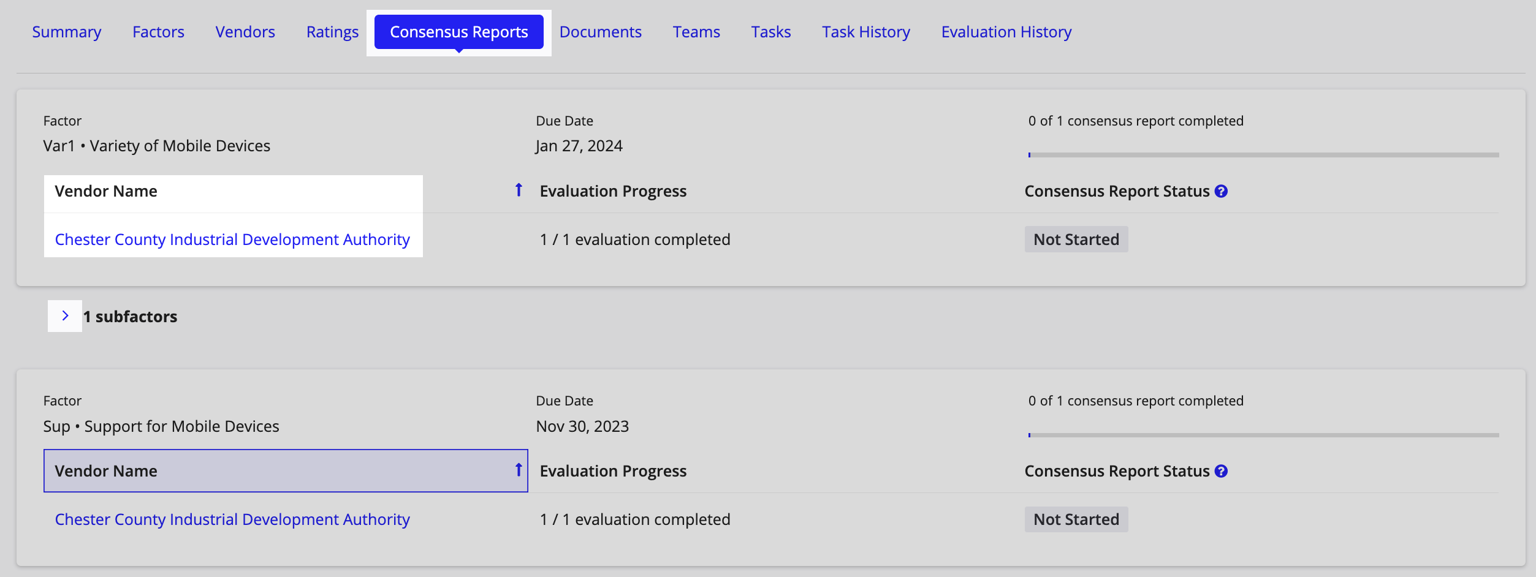Click Not Started status for Support factor
The width and height of the screenshot is (1536, 577).
coord(1076,519)
